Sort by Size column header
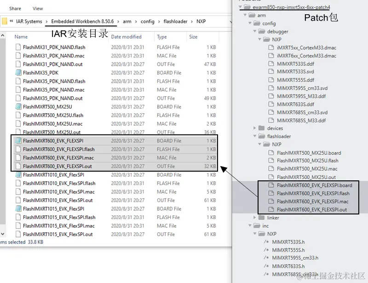Screen dimensions: 368x283 193,37
